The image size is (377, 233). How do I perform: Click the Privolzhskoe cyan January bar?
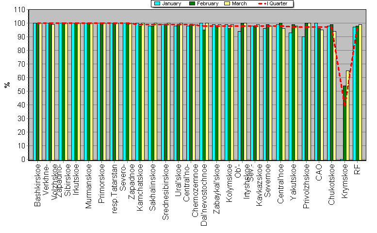pyautogui.click(x=303, y=98)
